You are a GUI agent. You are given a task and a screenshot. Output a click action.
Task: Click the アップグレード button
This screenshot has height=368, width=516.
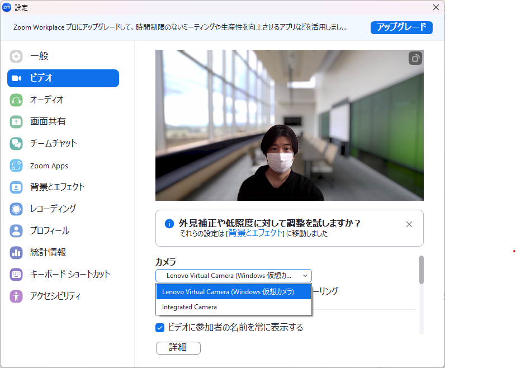click(401, 27)
